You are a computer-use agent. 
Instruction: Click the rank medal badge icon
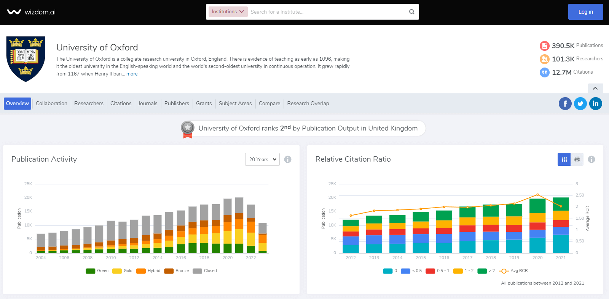click(x=188, y=129)
